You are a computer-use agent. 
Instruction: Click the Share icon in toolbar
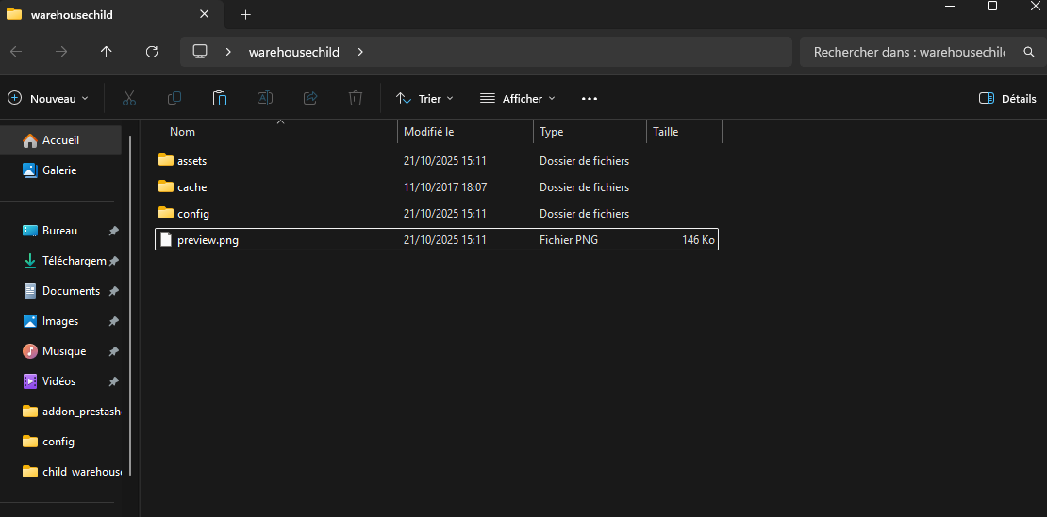click(310, 99)
